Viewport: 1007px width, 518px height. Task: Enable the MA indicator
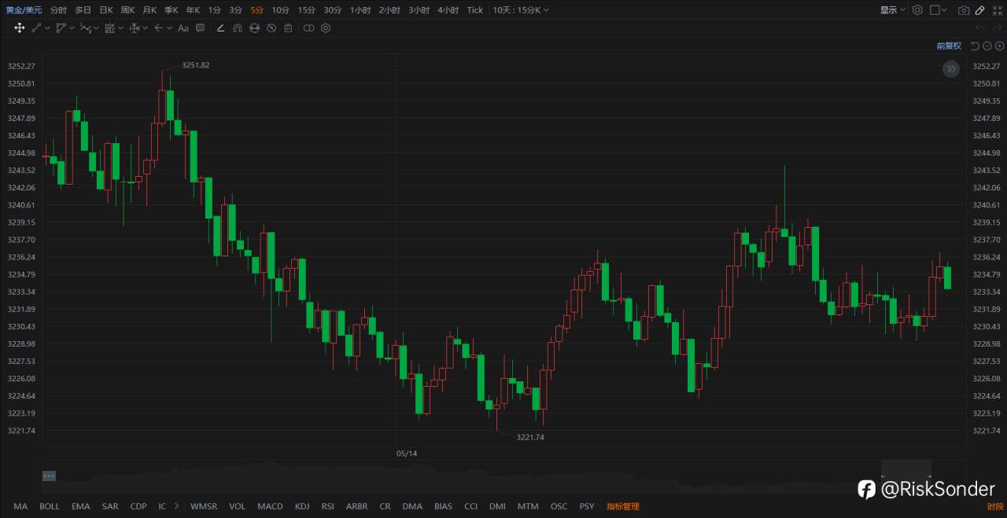tap(20, 506)
